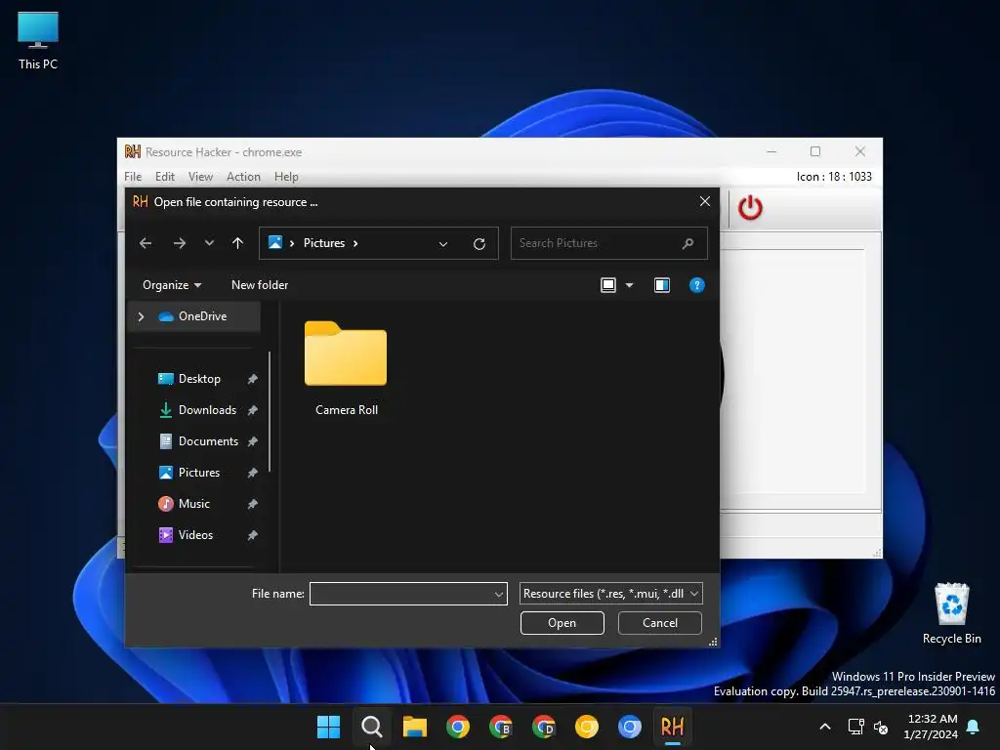Click the Search Pictures field
Viewport: 1000px width, 750px height.
tap(609, 243)
